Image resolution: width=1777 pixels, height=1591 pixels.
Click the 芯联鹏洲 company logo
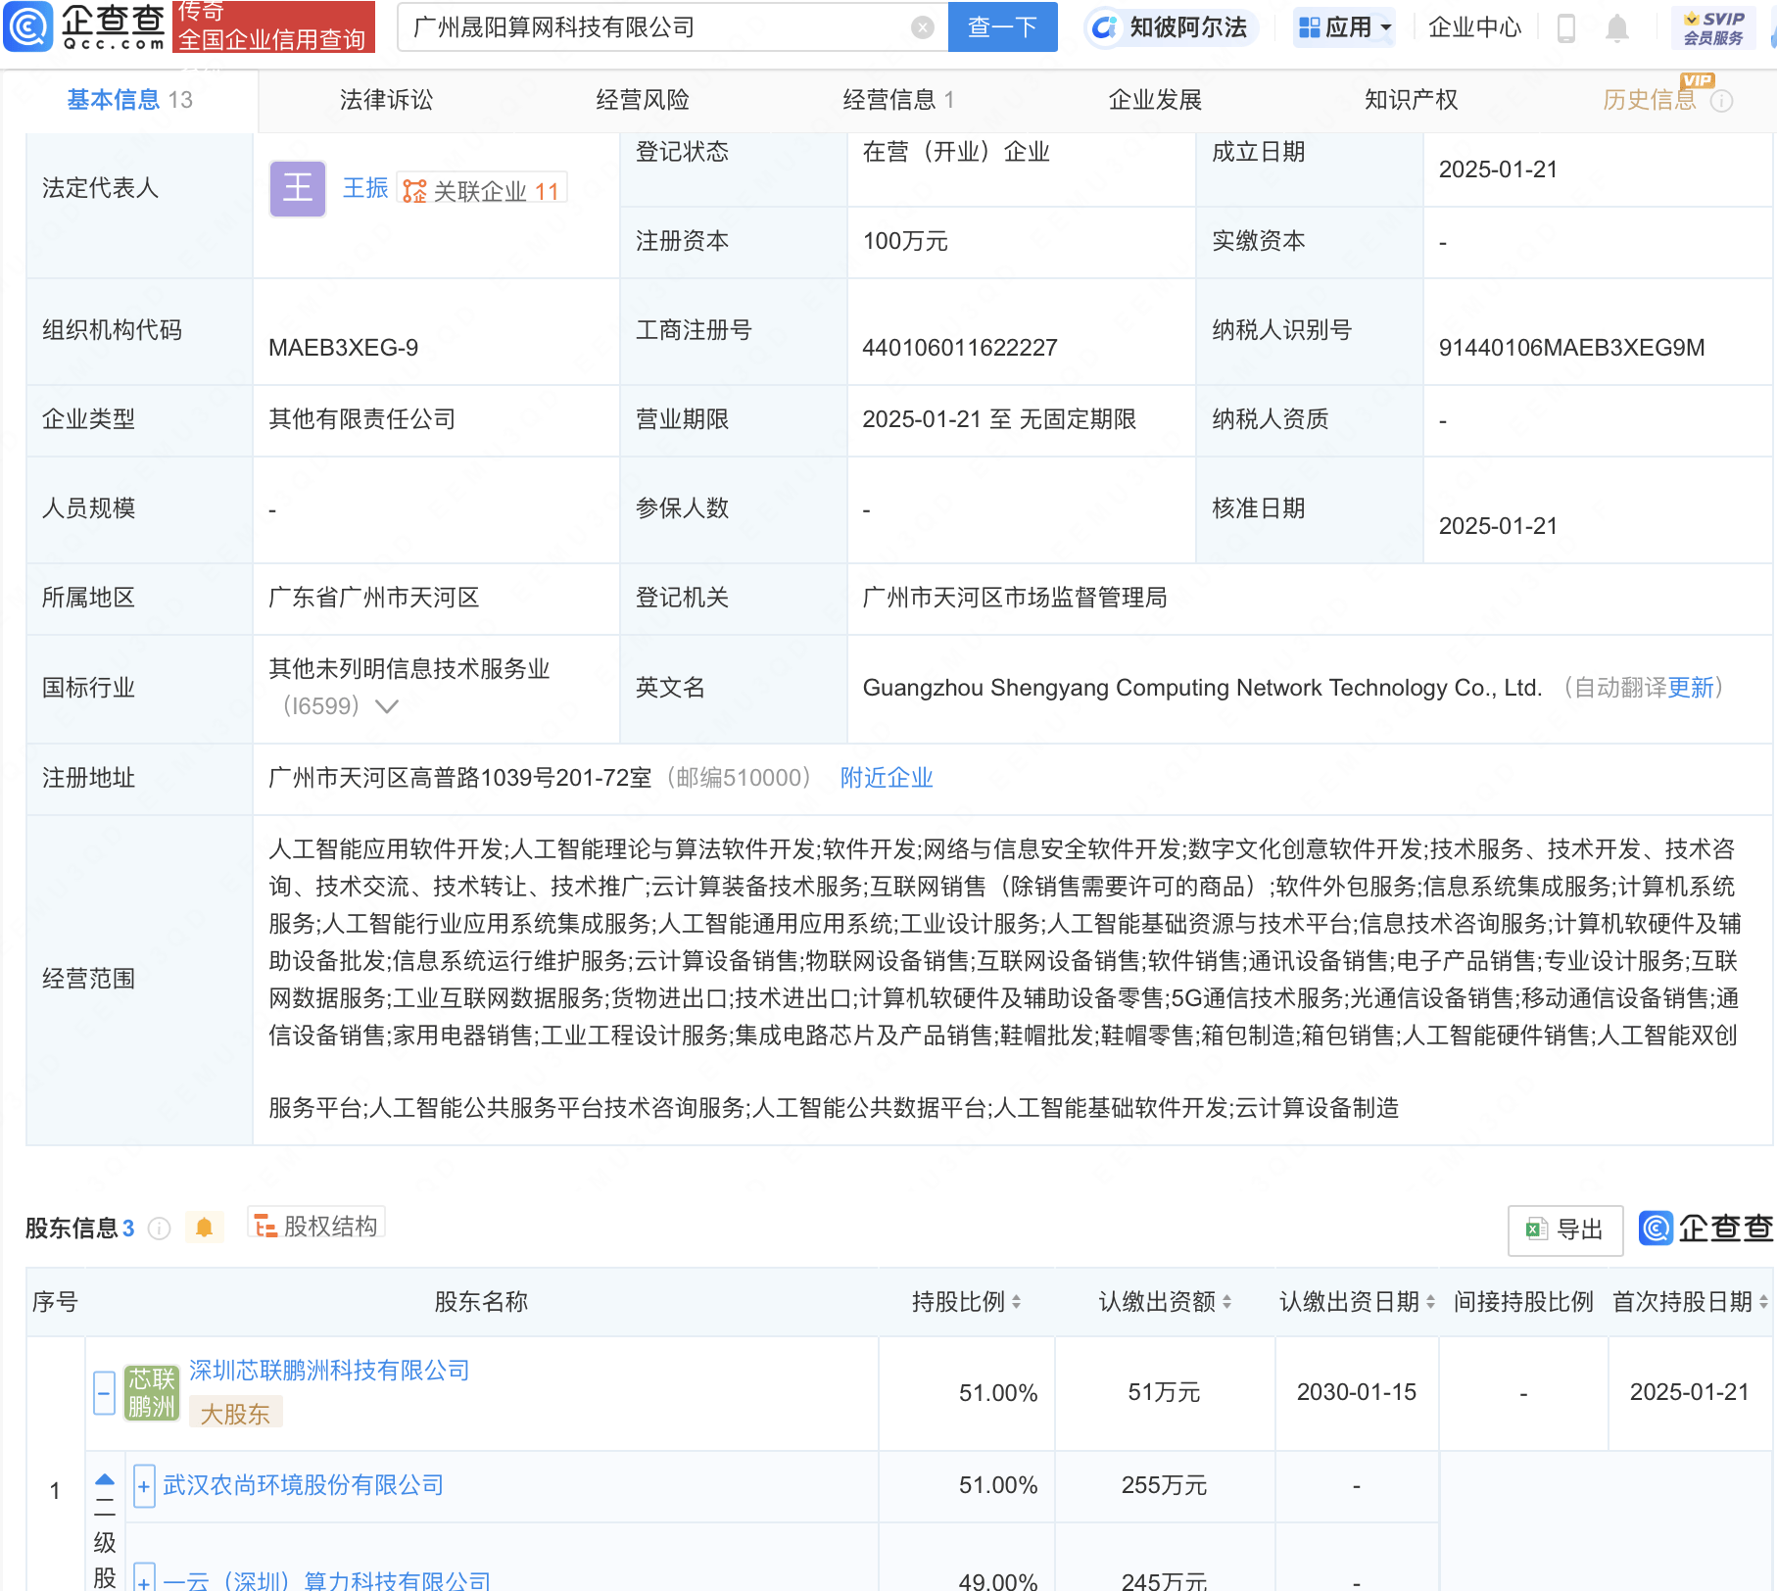click(x=152, y=1392)
